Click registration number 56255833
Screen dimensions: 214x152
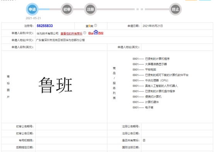(45, 26)
